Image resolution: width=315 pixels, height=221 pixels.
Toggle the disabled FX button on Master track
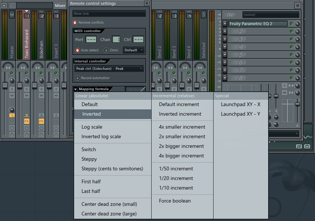point(12,121)
